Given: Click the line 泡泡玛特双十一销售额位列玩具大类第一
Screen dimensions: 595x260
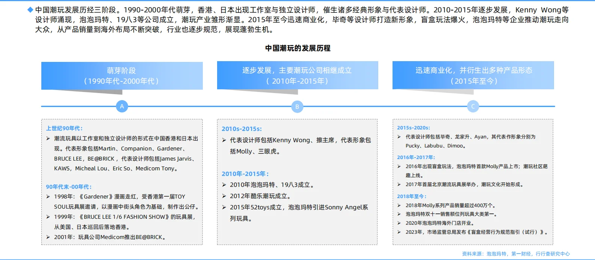Looking at the screenshot, I should [x=452, y=214].
